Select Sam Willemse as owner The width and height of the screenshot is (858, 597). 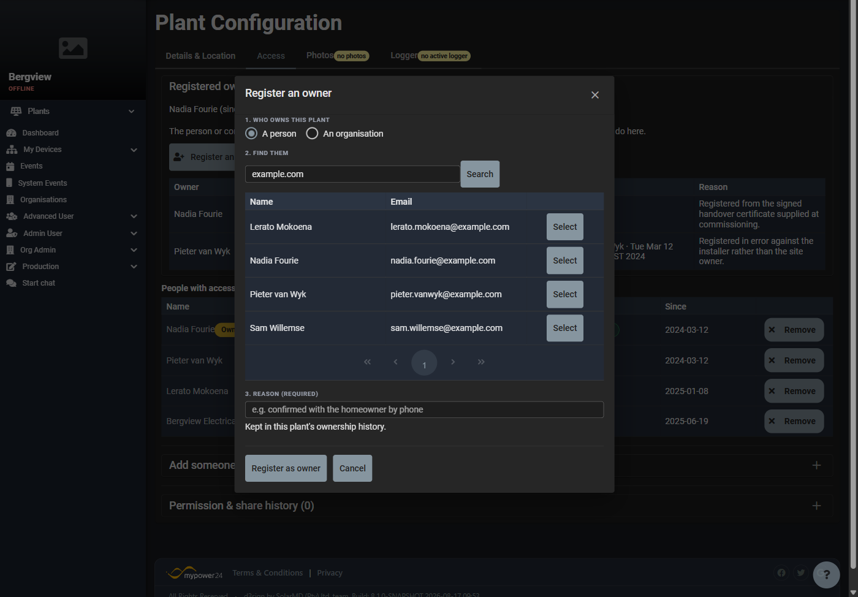click(565, 328)
